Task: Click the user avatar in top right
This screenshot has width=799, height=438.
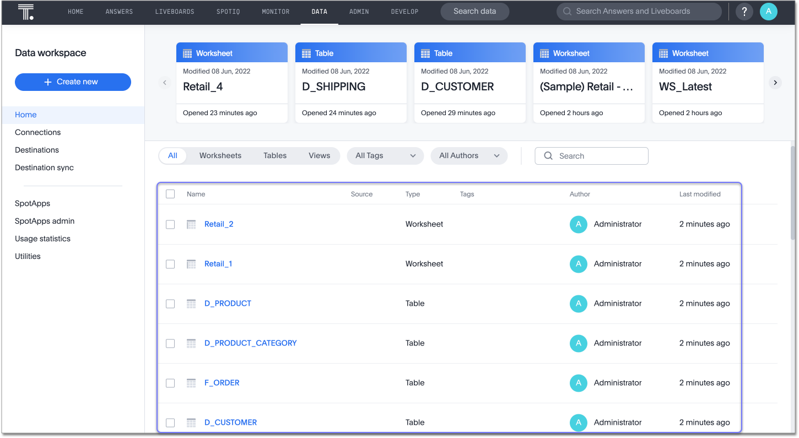Action: [x=769, y=11]
